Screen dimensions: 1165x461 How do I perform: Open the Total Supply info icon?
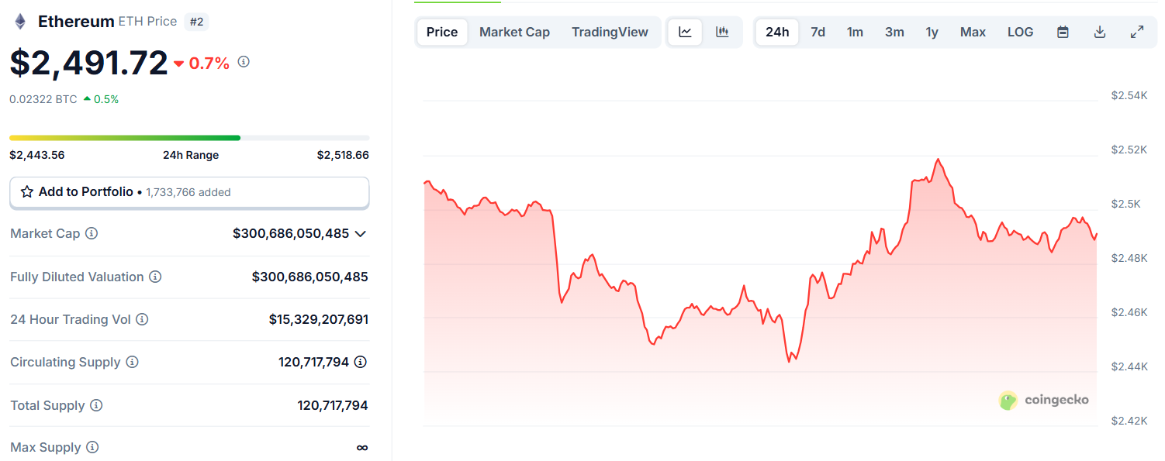pyautogui.click(x=96, y=405)
